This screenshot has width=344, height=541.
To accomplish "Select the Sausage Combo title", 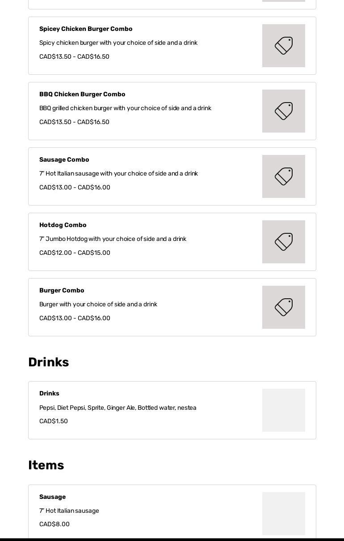I will [x=64, y=159].
